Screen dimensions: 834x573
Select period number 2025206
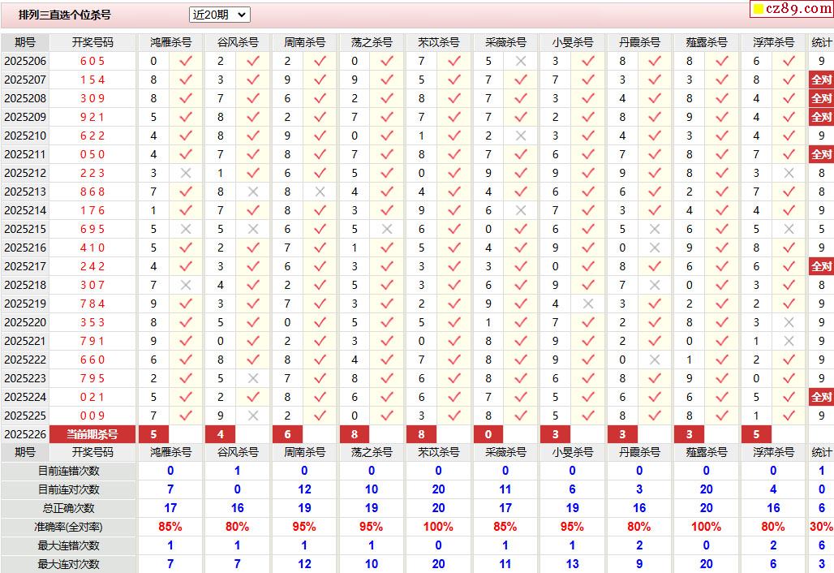coord(25,61)
